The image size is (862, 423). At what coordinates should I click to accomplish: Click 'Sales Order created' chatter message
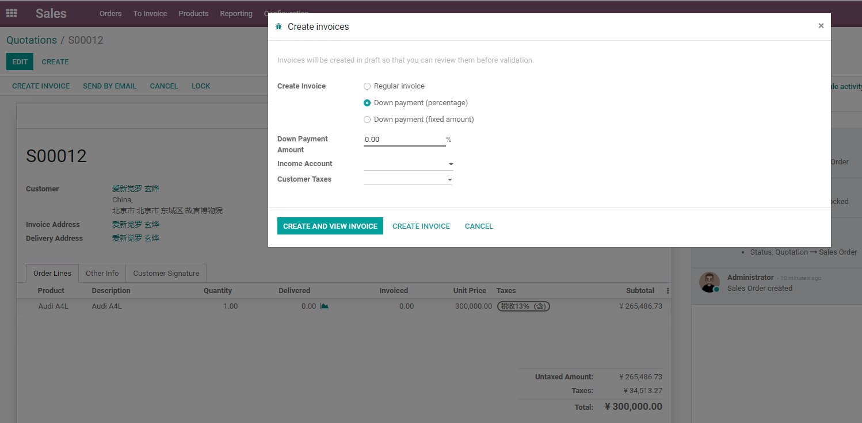(760, 289)
